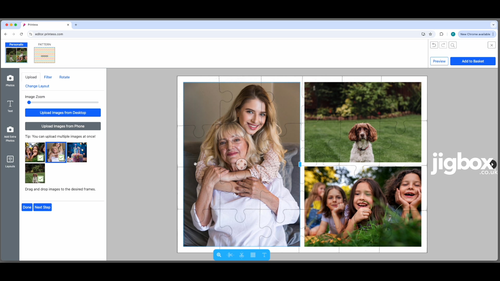Bookmark this page with the star icon

click(430, 34)
